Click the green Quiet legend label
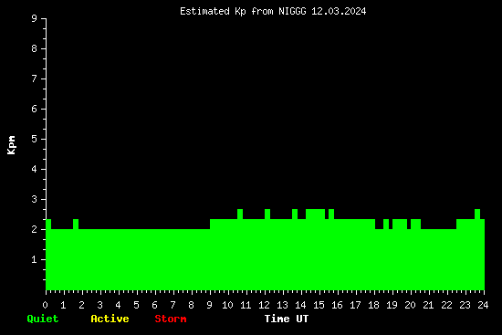 point(43,319)
